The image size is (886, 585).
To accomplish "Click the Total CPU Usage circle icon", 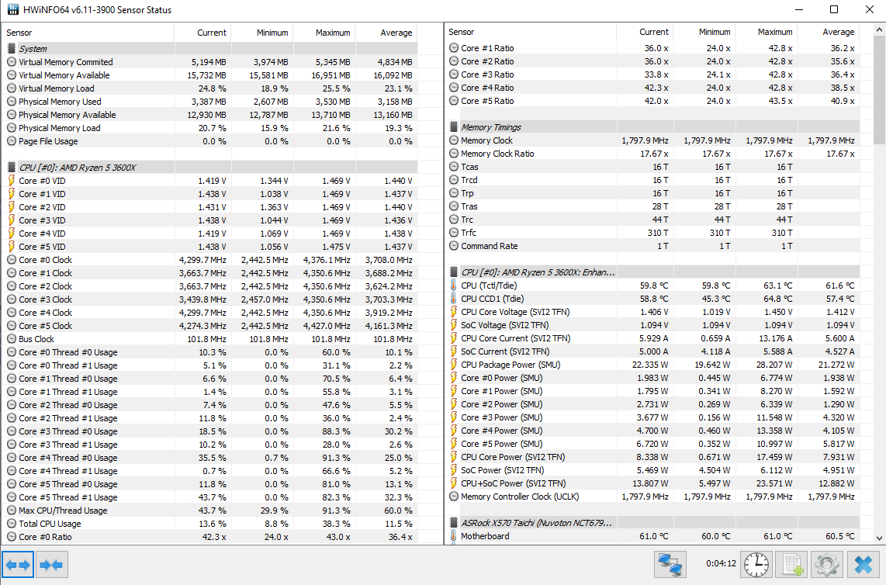I will (x=12, y=524).
